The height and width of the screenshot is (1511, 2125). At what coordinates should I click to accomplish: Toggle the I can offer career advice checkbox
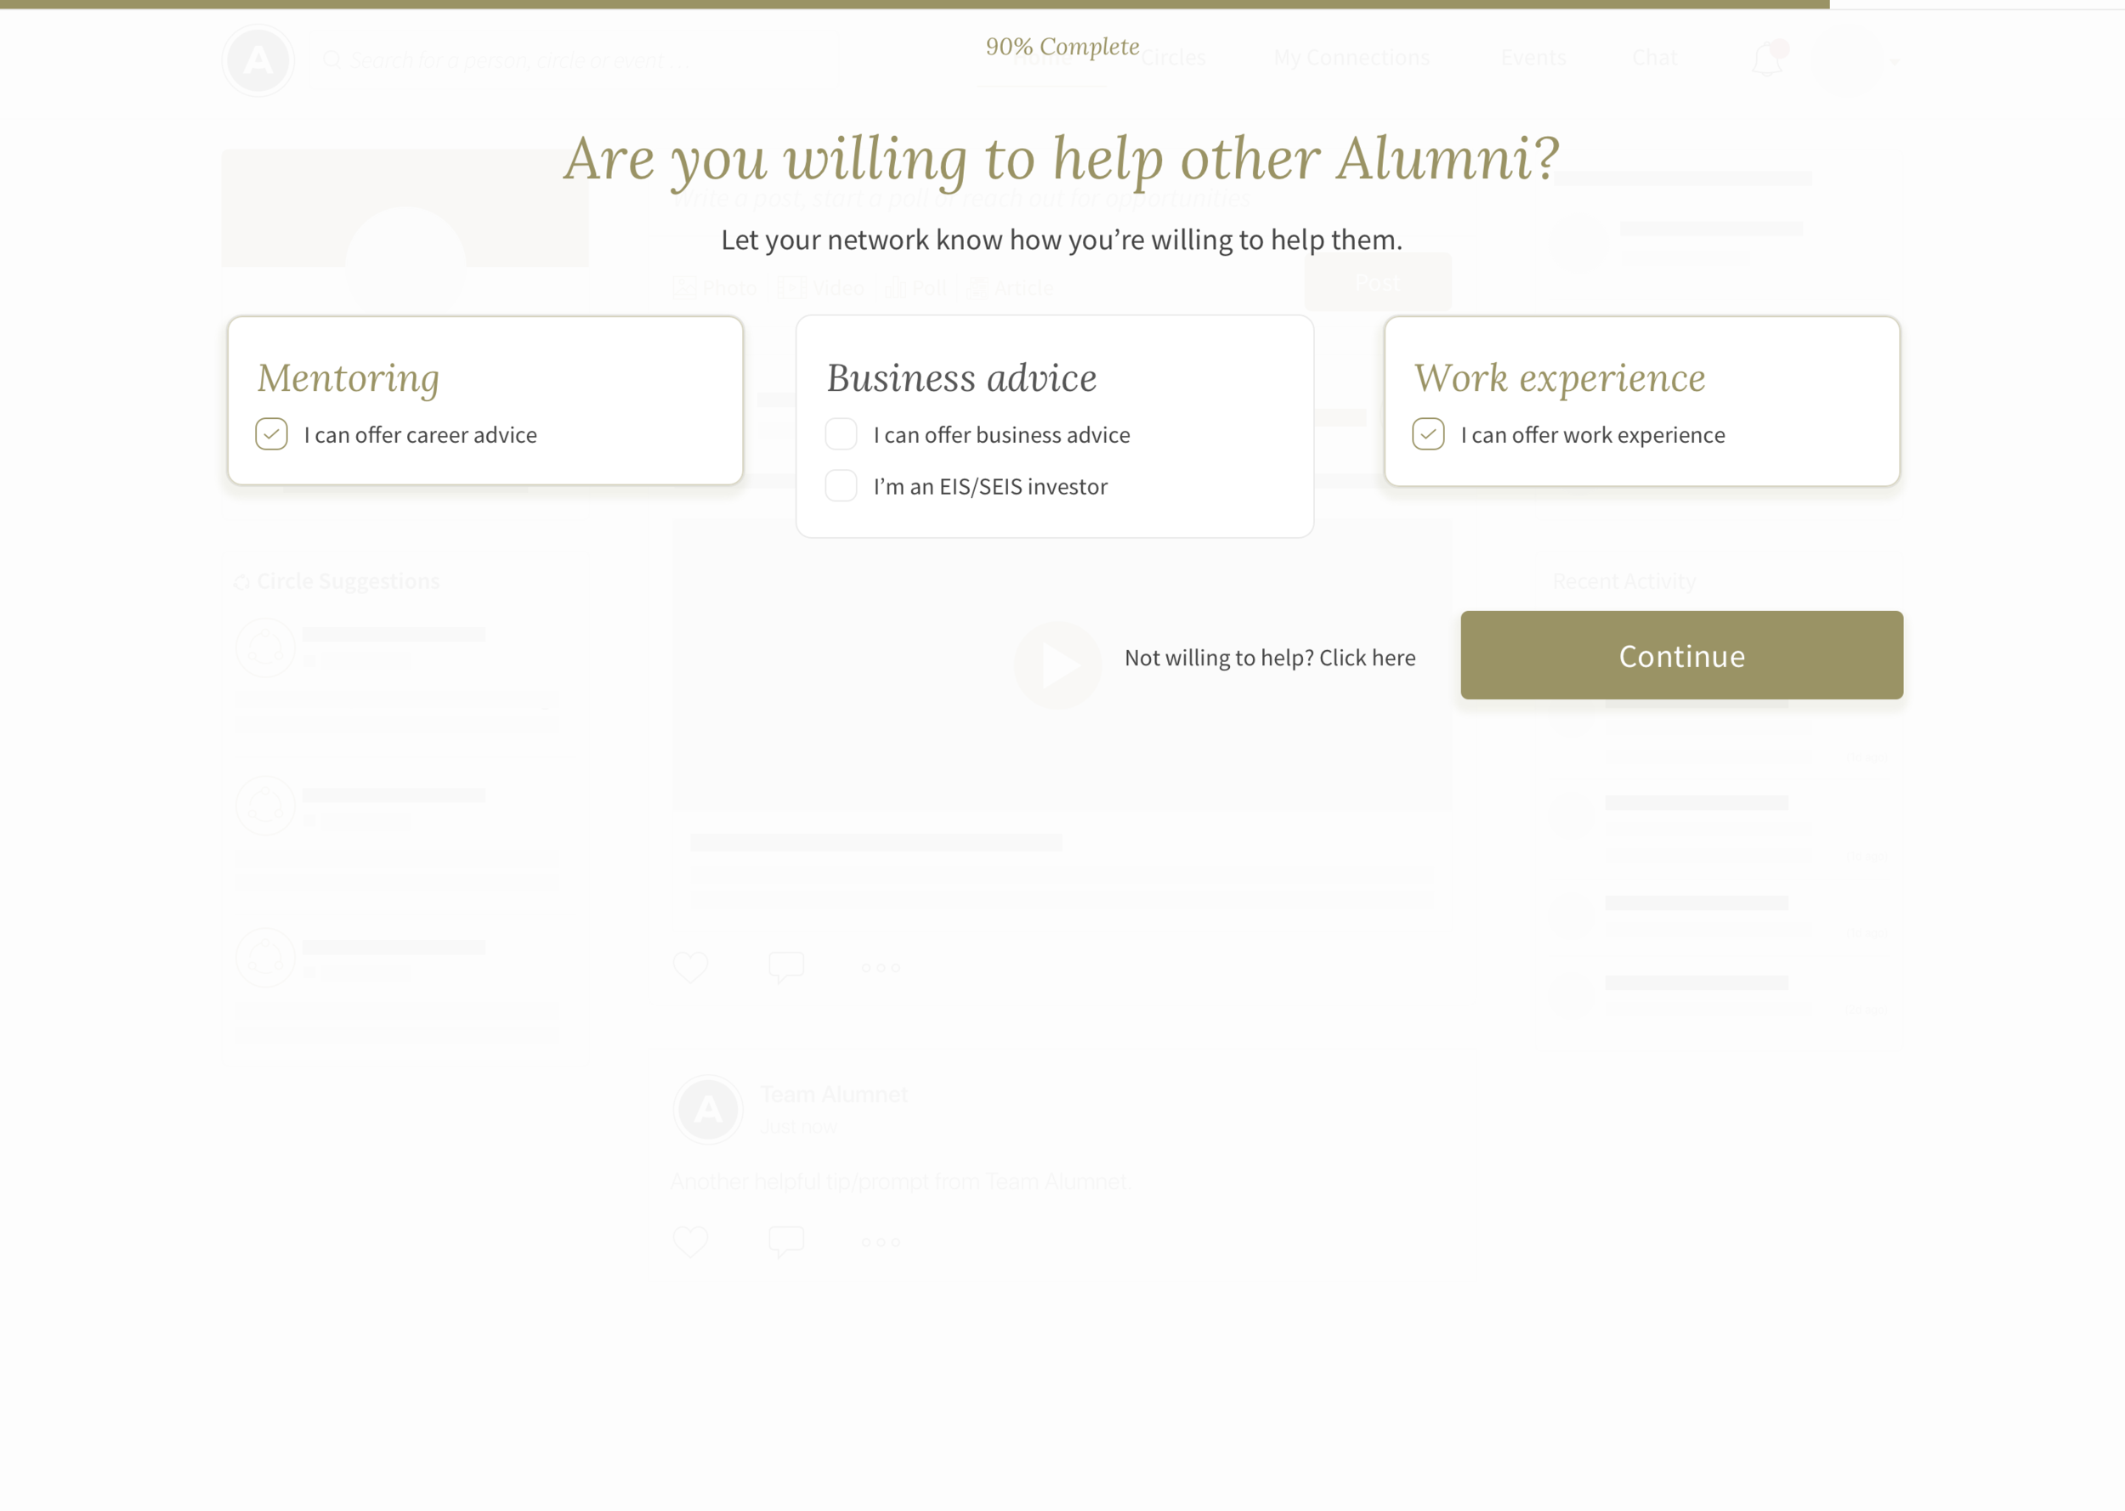(271, 433)
